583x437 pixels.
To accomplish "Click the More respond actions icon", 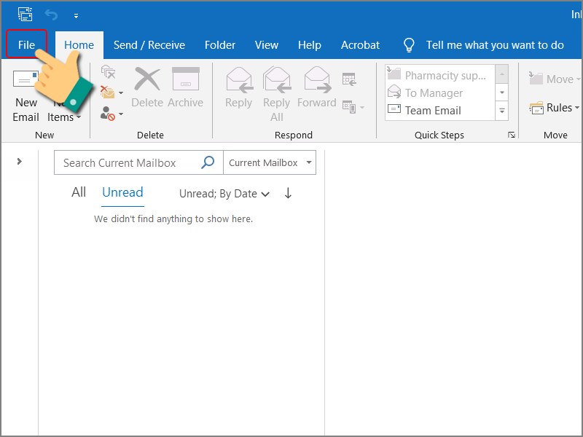I will click(349, 107).
